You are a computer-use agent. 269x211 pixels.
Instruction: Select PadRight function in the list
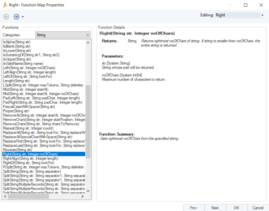click(44, 102)
